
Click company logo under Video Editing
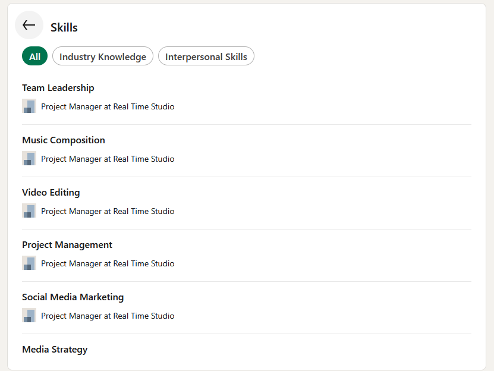(x=29, y=210)
